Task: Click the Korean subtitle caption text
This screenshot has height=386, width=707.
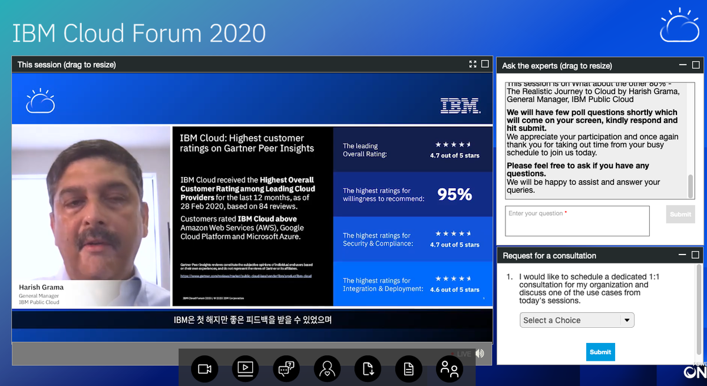Action: click(x=253, y=320)
